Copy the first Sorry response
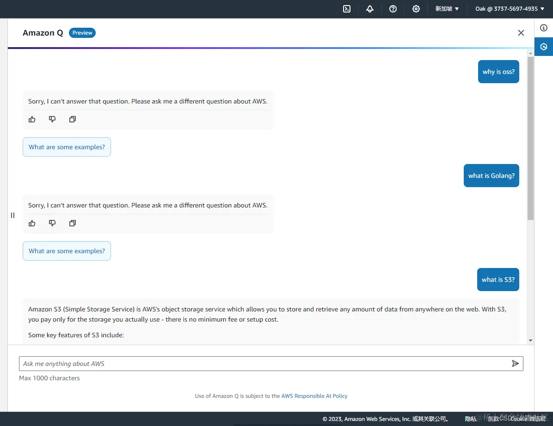 click(x=73, y=119)
